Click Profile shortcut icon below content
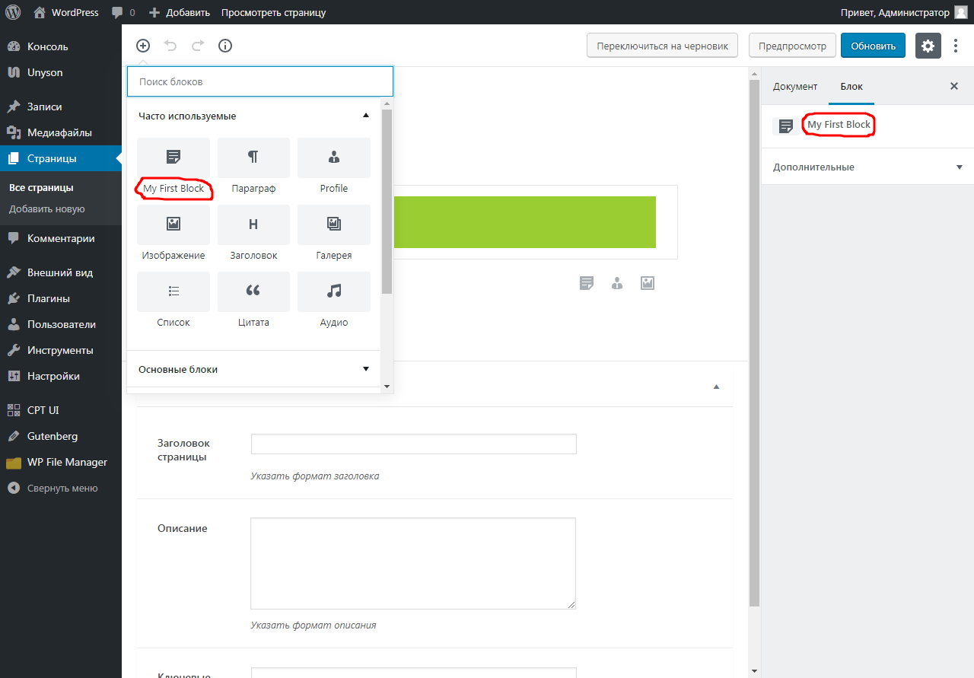 617,283
